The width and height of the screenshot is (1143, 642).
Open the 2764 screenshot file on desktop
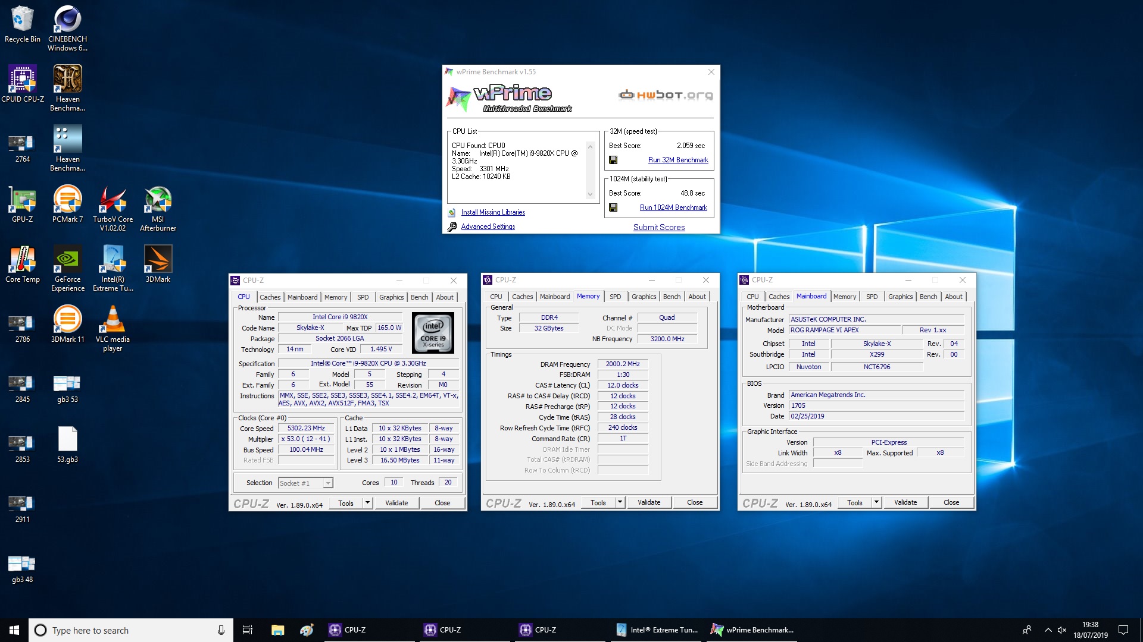[x=23, y=148]
